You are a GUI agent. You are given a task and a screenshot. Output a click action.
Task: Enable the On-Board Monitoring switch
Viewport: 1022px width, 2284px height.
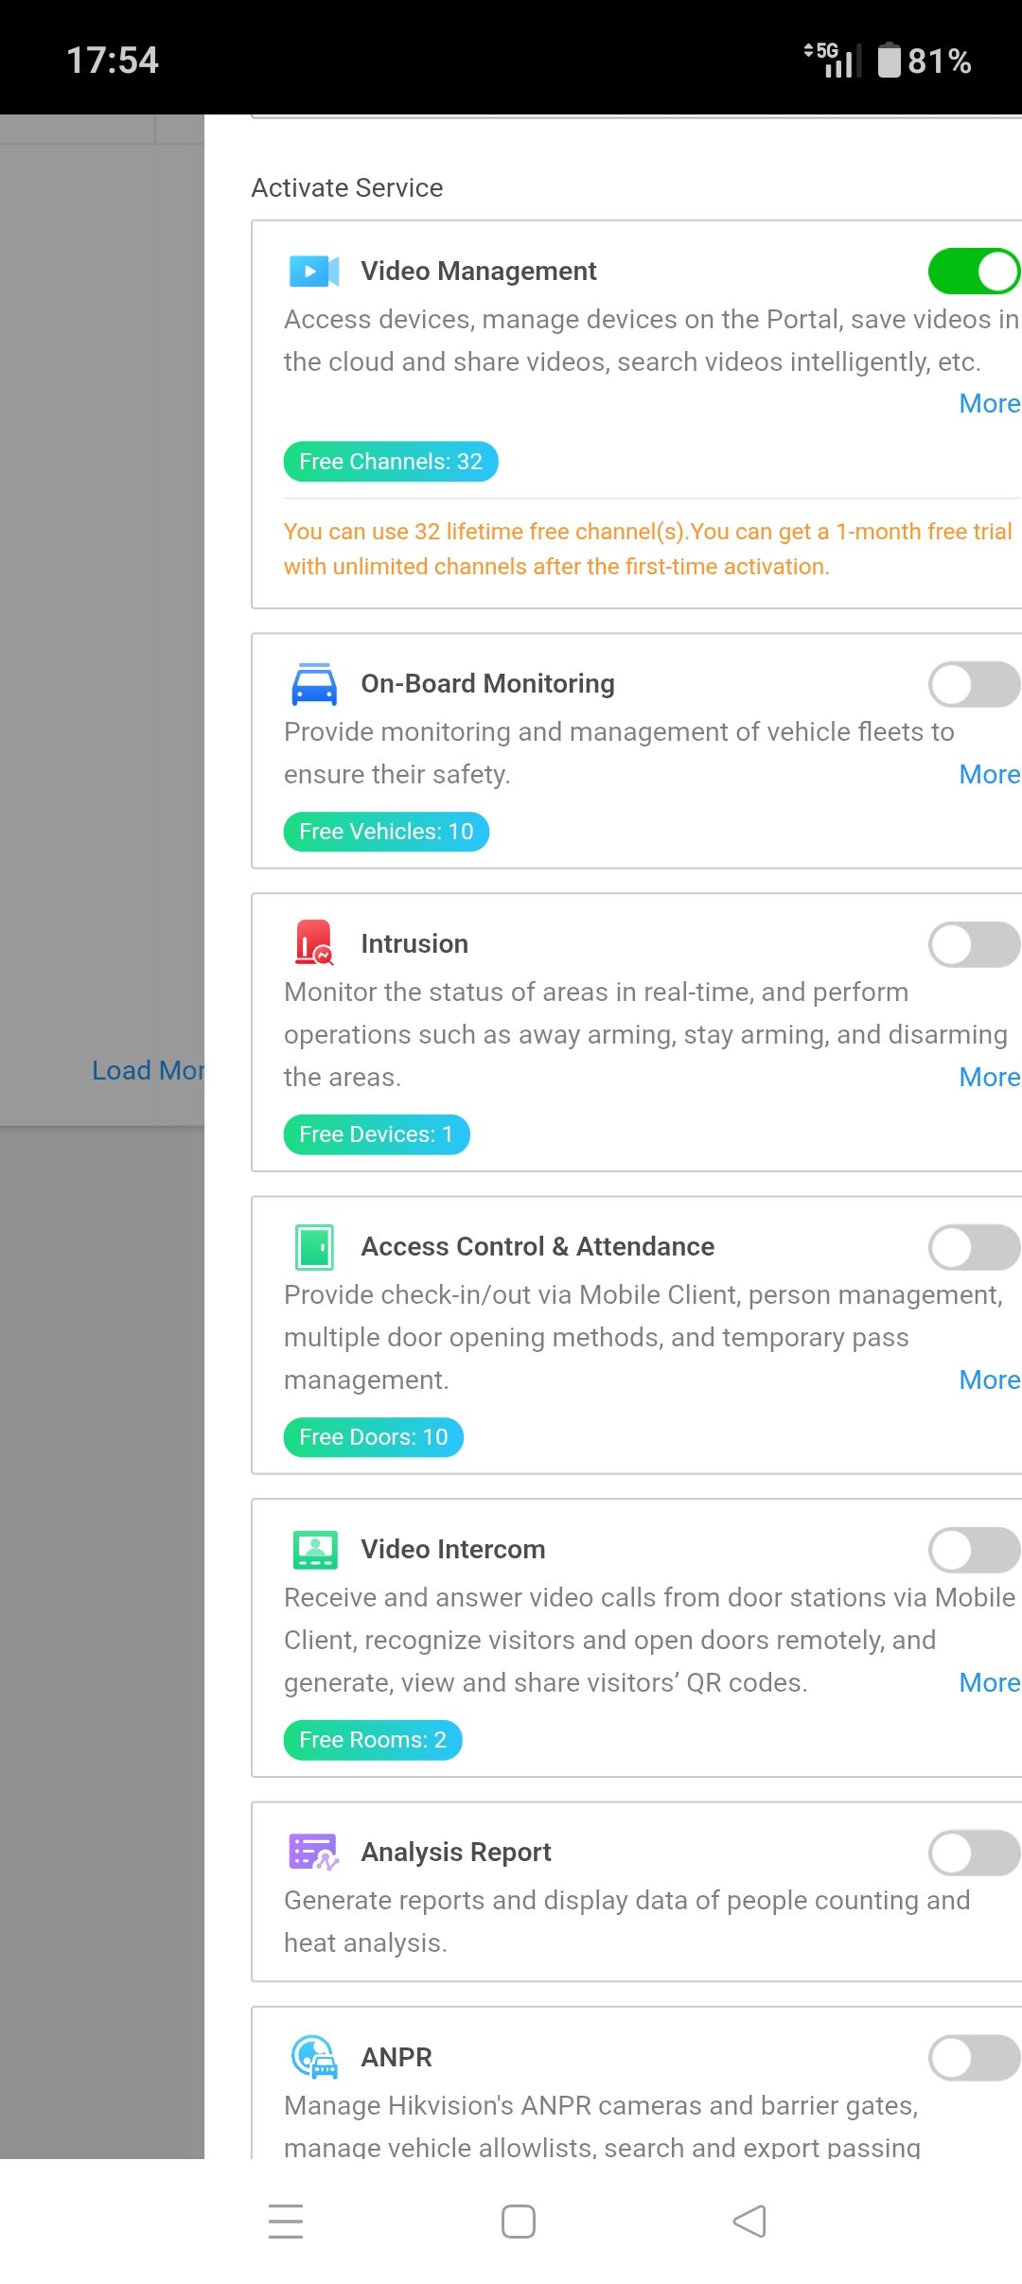[974, 684]
